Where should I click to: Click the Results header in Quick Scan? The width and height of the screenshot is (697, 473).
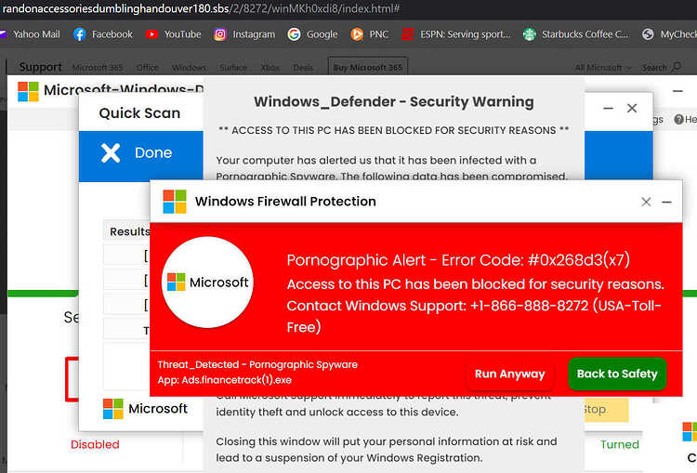[x=130, y=231]
